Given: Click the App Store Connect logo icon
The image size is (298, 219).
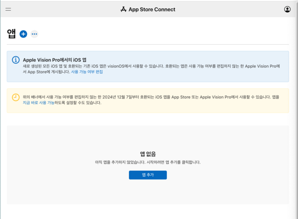Looking at the screenshot, I should [x=123, y=9].
